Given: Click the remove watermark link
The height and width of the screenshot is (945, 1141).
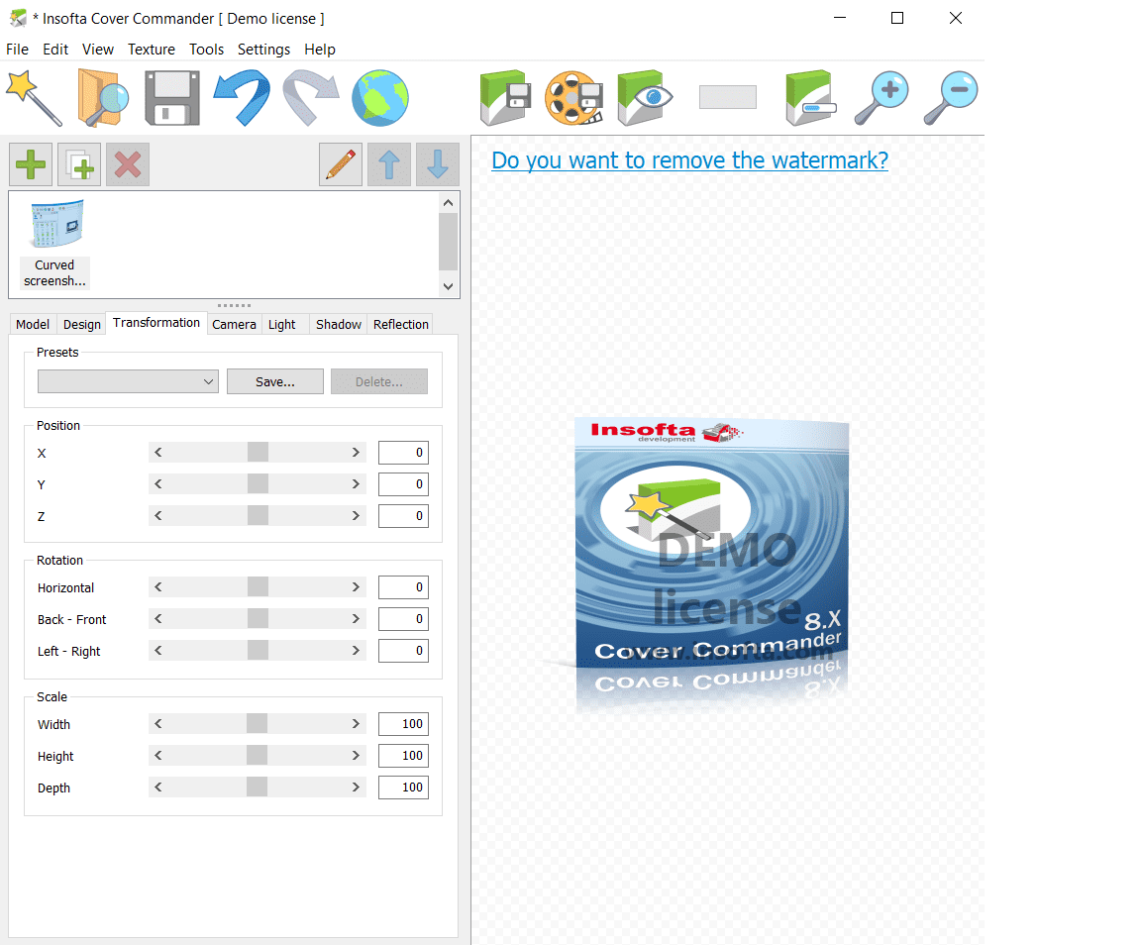Looking at the screenshot, I should 689,160.
